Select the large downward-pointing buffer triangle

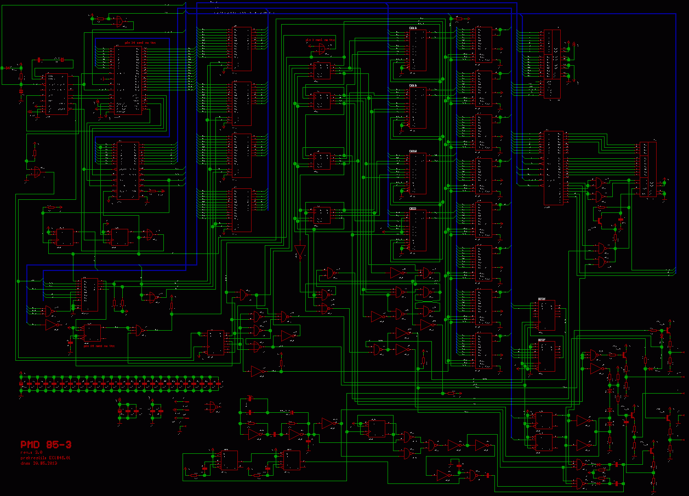[x=299, y=252]
